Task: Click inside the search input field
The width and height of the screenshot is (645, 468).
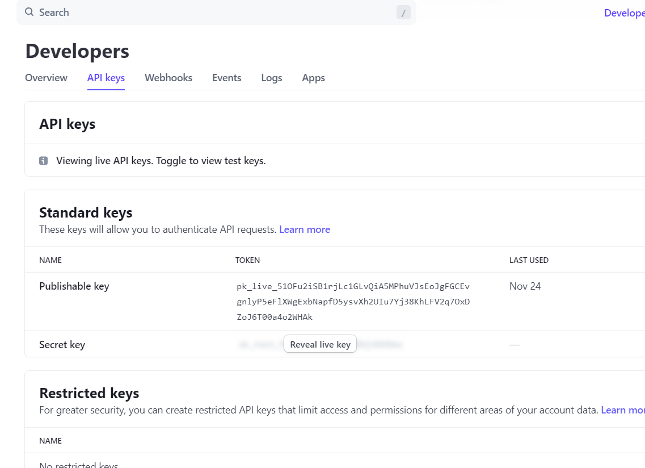Action: pyautogui.click(x=170, y=12)
